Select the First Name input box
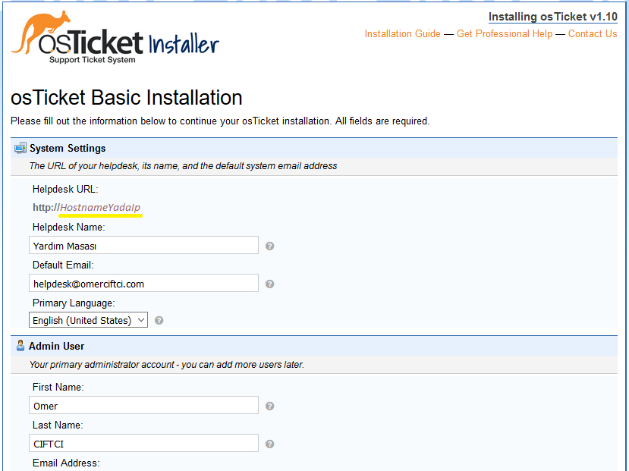 [x=144, y=406]
